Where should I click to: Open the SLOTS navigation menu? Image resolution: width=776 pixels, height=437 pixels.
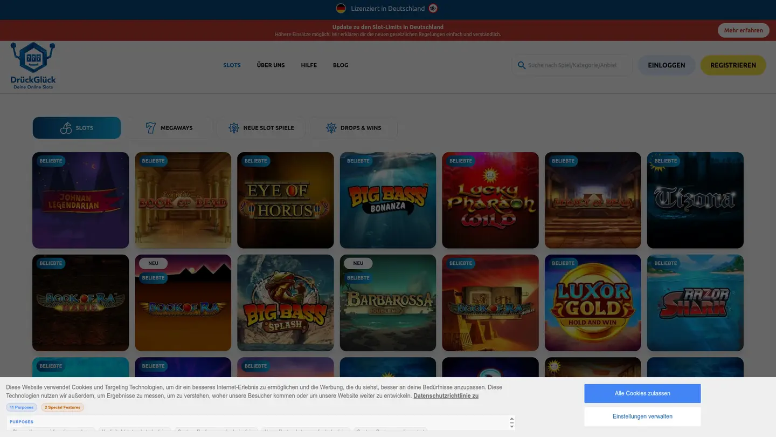pyautogui.click(x=232, y=65)
